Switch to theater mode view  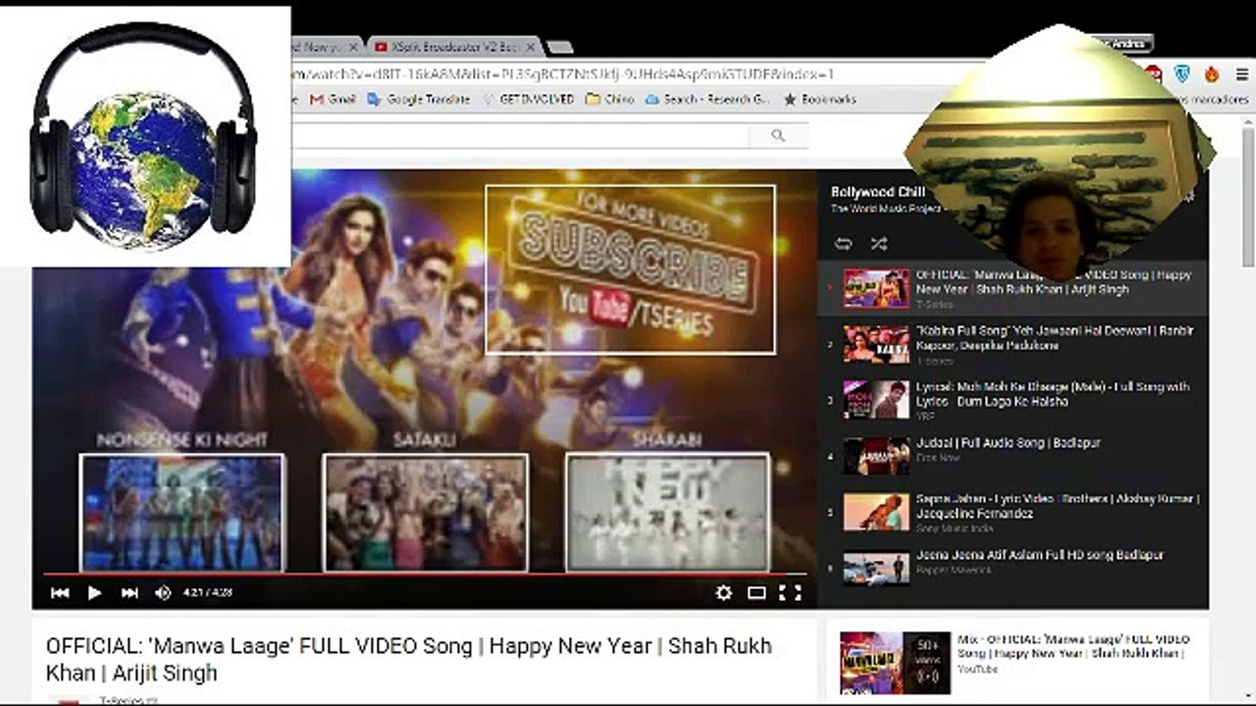[x=757, y=593]
